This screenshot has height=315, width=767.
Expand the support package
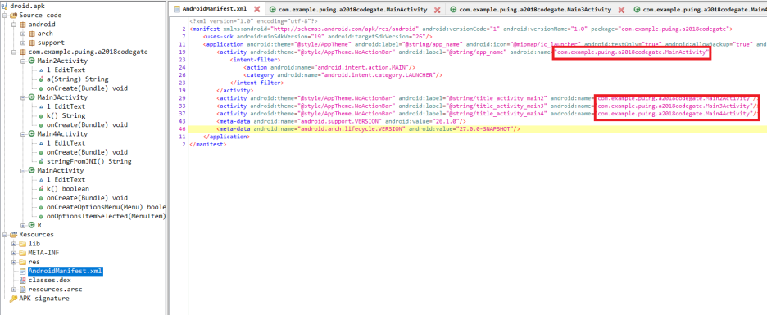(23, 43)
